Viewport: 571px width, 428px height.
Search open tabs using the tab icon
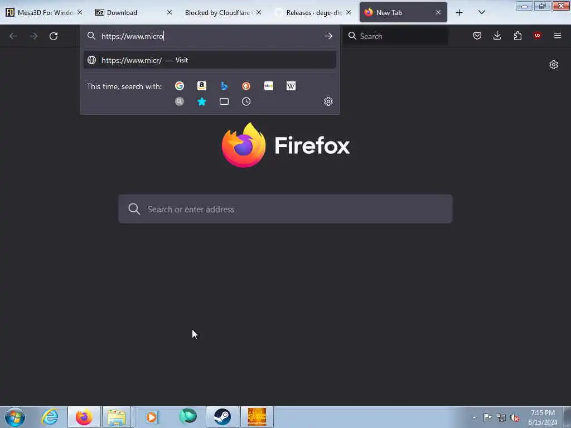pyautogui.click(x=224, y=101)
